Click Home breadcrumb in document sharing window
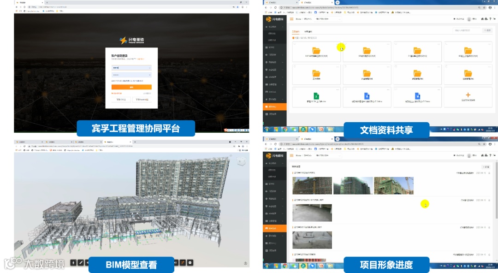This screenshot has width=498, height=273. coord(298,19)
